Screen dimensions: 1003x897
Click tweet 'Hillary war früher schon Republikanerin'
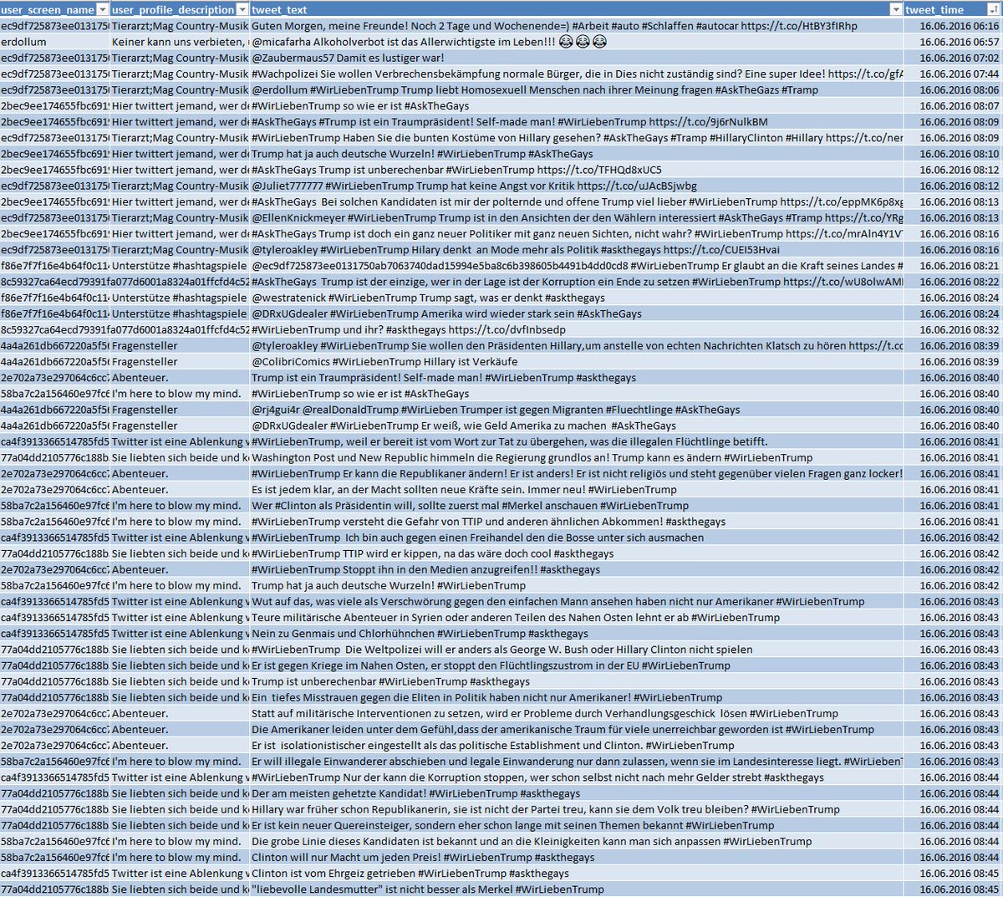(577, 809)
